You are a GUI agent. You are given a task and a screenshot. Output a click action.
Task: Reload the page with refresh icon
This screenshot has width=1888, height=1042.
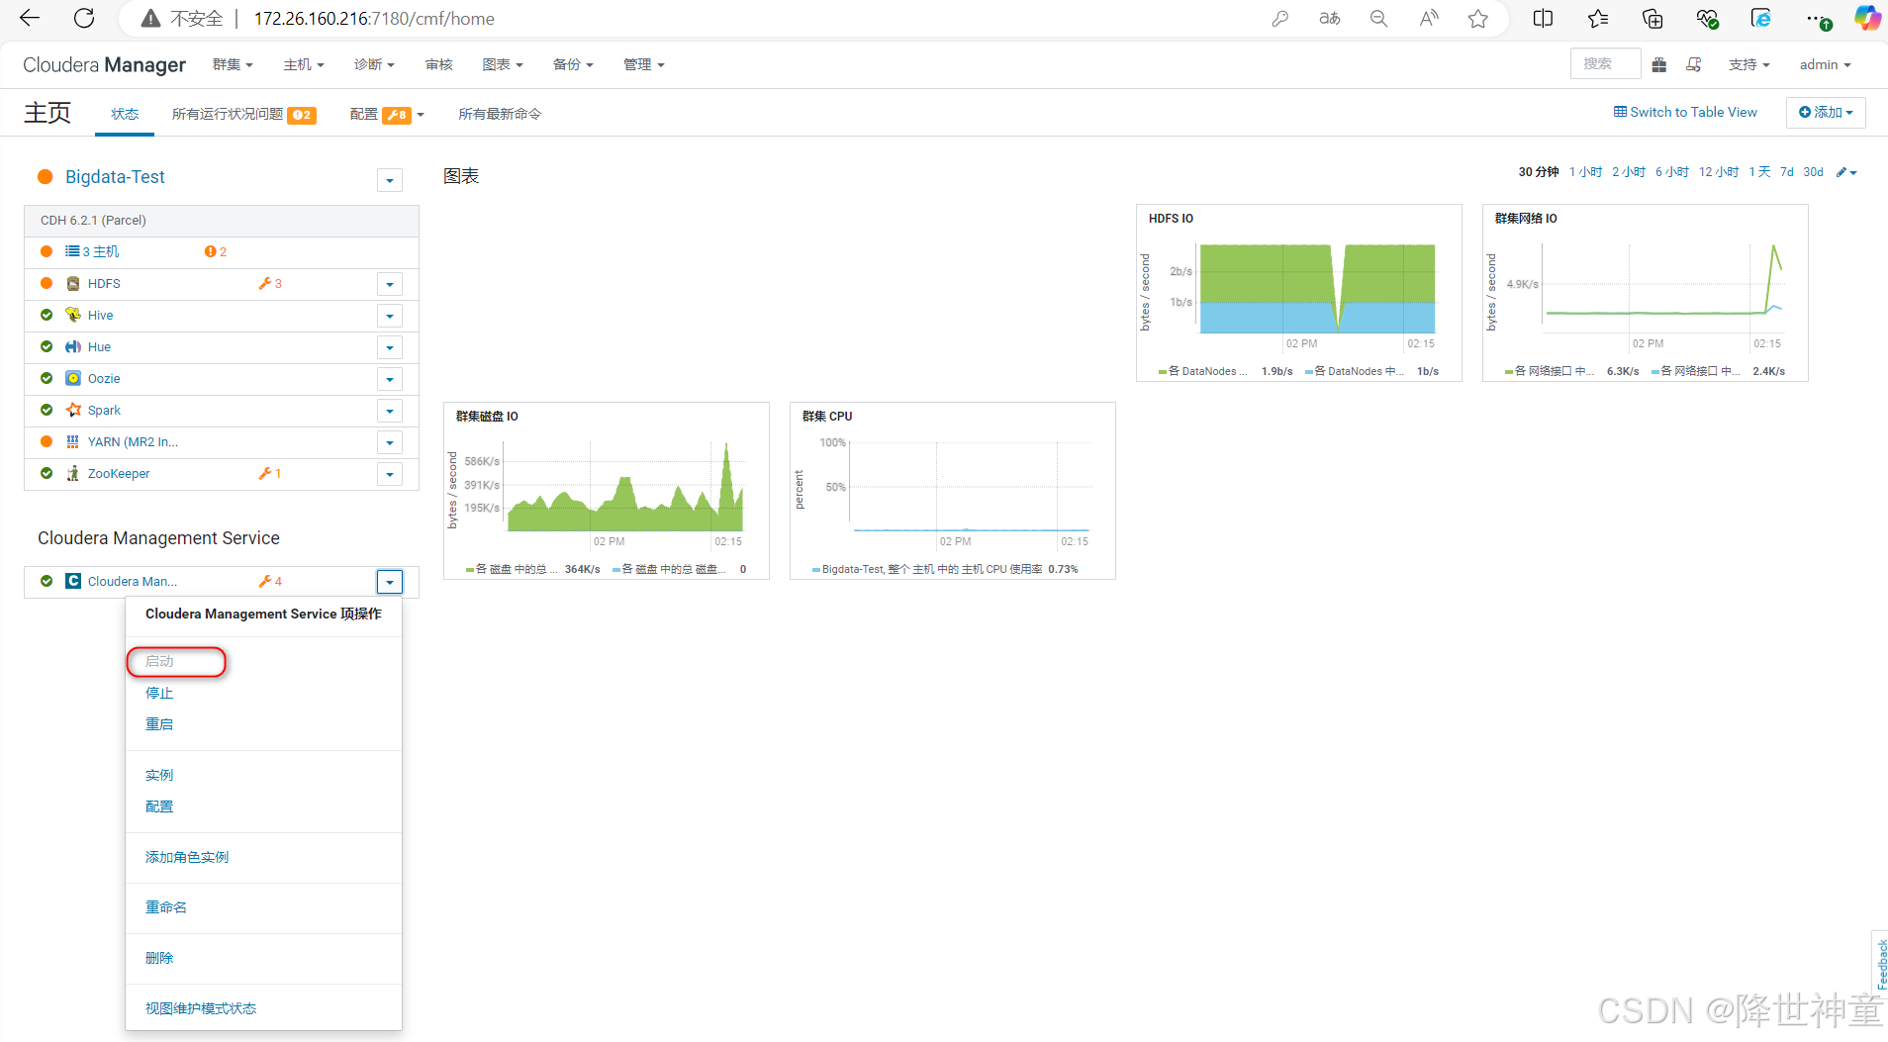pyautogui.click(x=85, y=18)
